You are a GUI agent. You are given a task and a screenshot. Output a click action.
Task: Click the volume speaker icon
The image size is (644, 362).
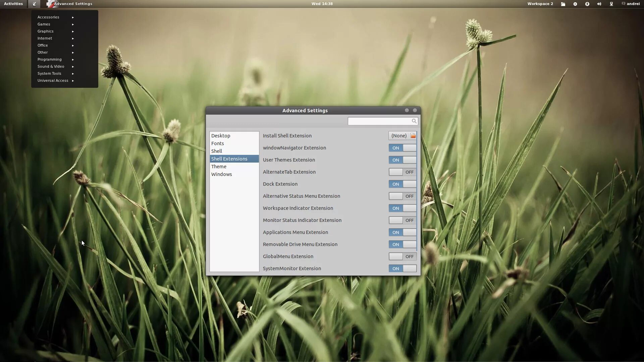599,4
